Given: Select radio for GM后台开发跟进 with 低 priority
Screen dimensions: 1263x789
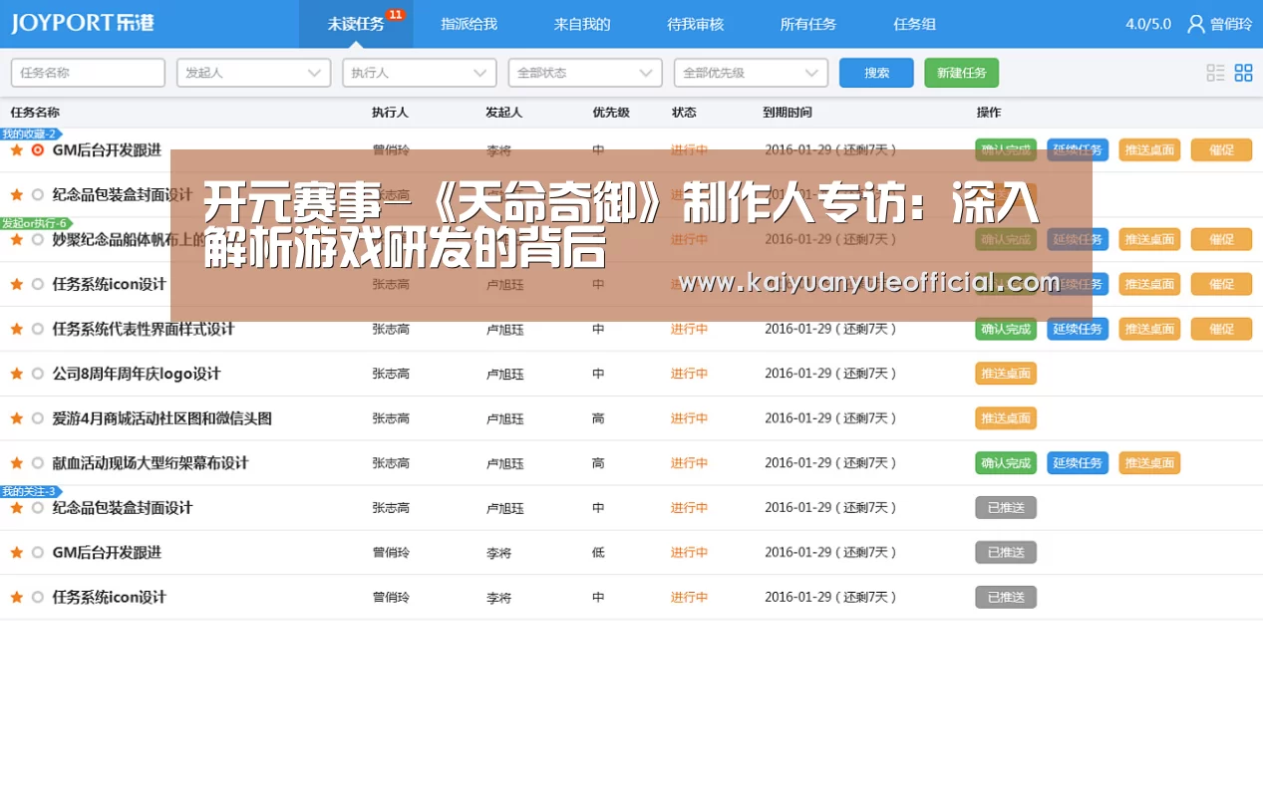Looking at the screenshot, I should [38, 553].
